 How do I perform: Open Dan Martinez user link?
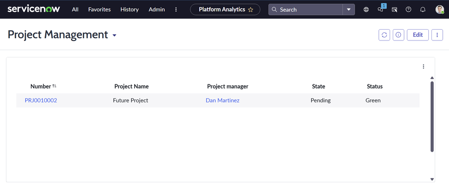(x=223, y=101)
